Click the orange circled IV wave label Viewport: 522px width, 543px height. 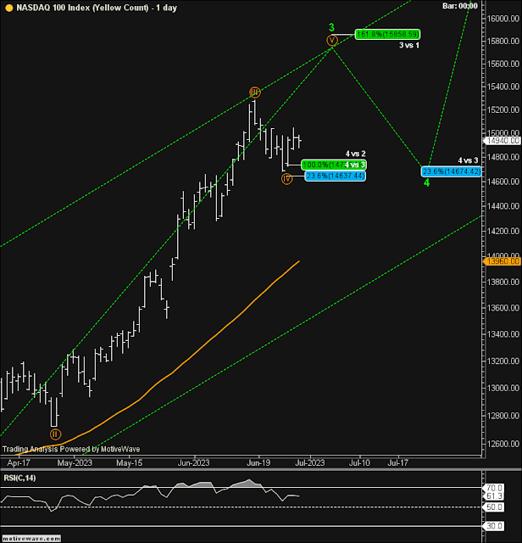[x=286, y=179]
